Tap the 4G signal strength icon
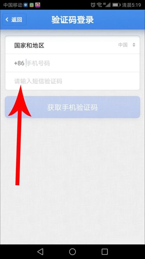The image size is (145, 259). tap(107, 5)
